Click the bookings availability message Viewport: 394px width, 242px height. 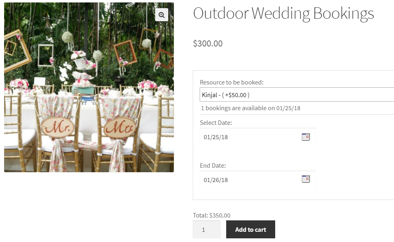[x=251, y=108]
